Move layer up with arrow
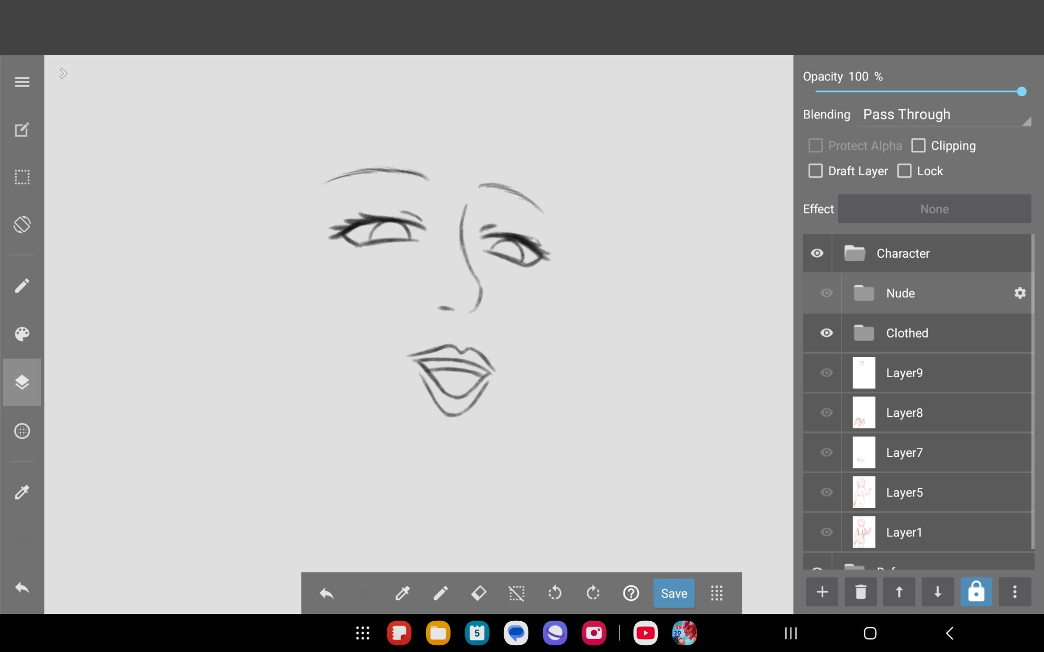This screenshot has width=1044, height=652. 899,592
